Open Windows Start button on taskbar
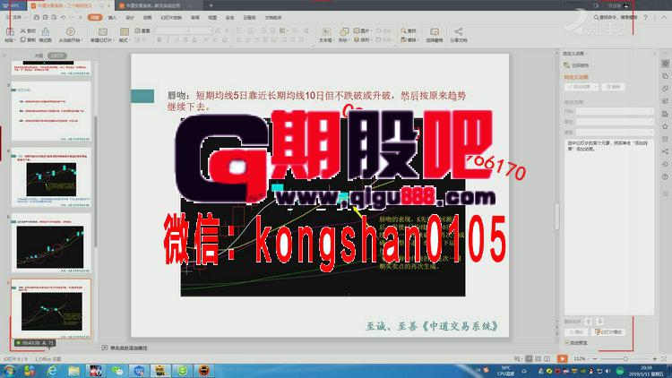 (10, 370)
